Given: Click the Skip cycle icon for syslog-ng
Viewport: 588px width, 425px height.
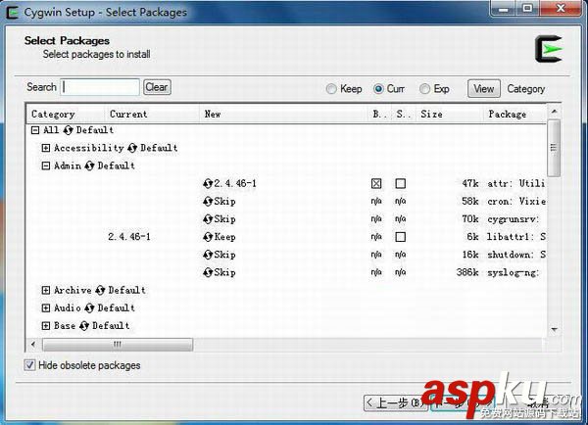Looking at the screenshot, I should point(208,272).
